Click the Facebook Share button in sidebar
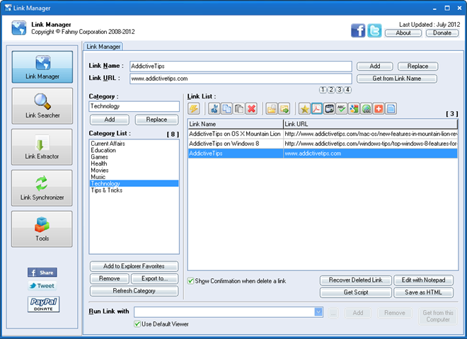467x339 pixels. [42, 272]
